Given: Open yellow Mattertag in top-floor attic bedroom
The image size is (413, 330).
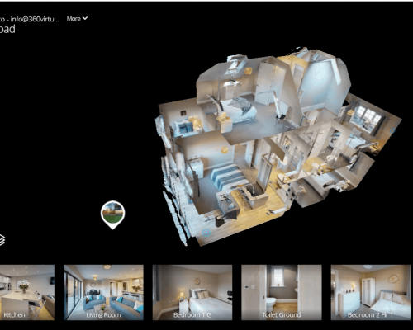Looking at the screenshot, I should [248, 71].
